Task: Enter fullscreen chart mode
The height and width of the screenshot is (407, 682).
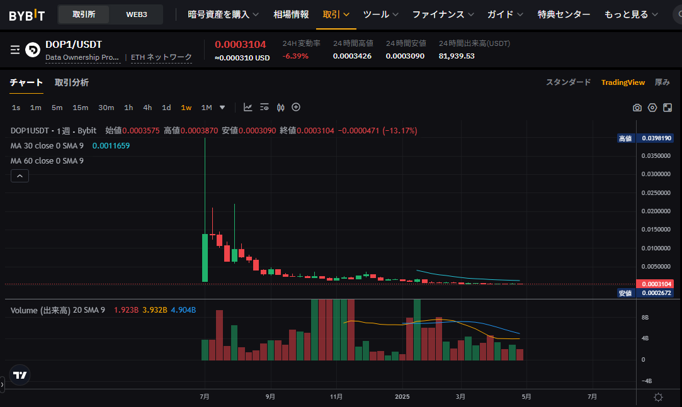Action: (x=667, y=108)
